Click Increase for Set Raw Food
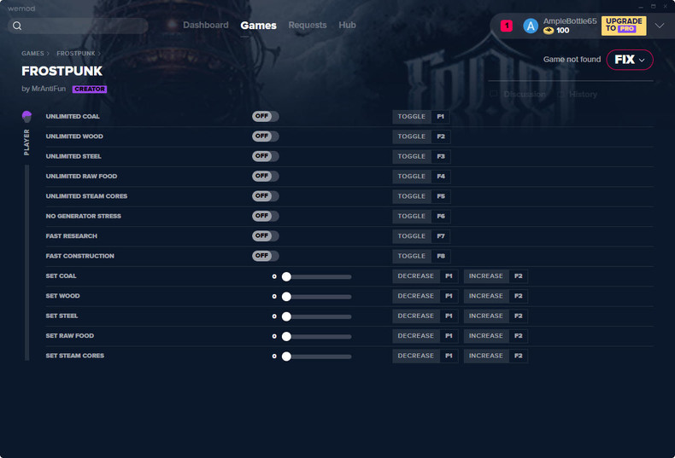Screen dimensions: 675x458 [496, 335]
